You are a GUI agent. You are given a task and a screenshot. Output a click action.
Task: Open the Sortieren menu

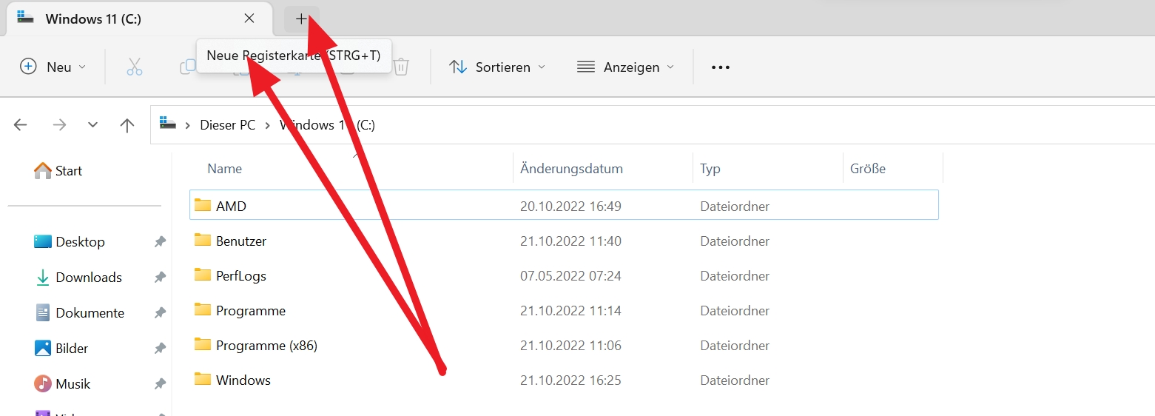pyautogui.click(x=497, y=67)
